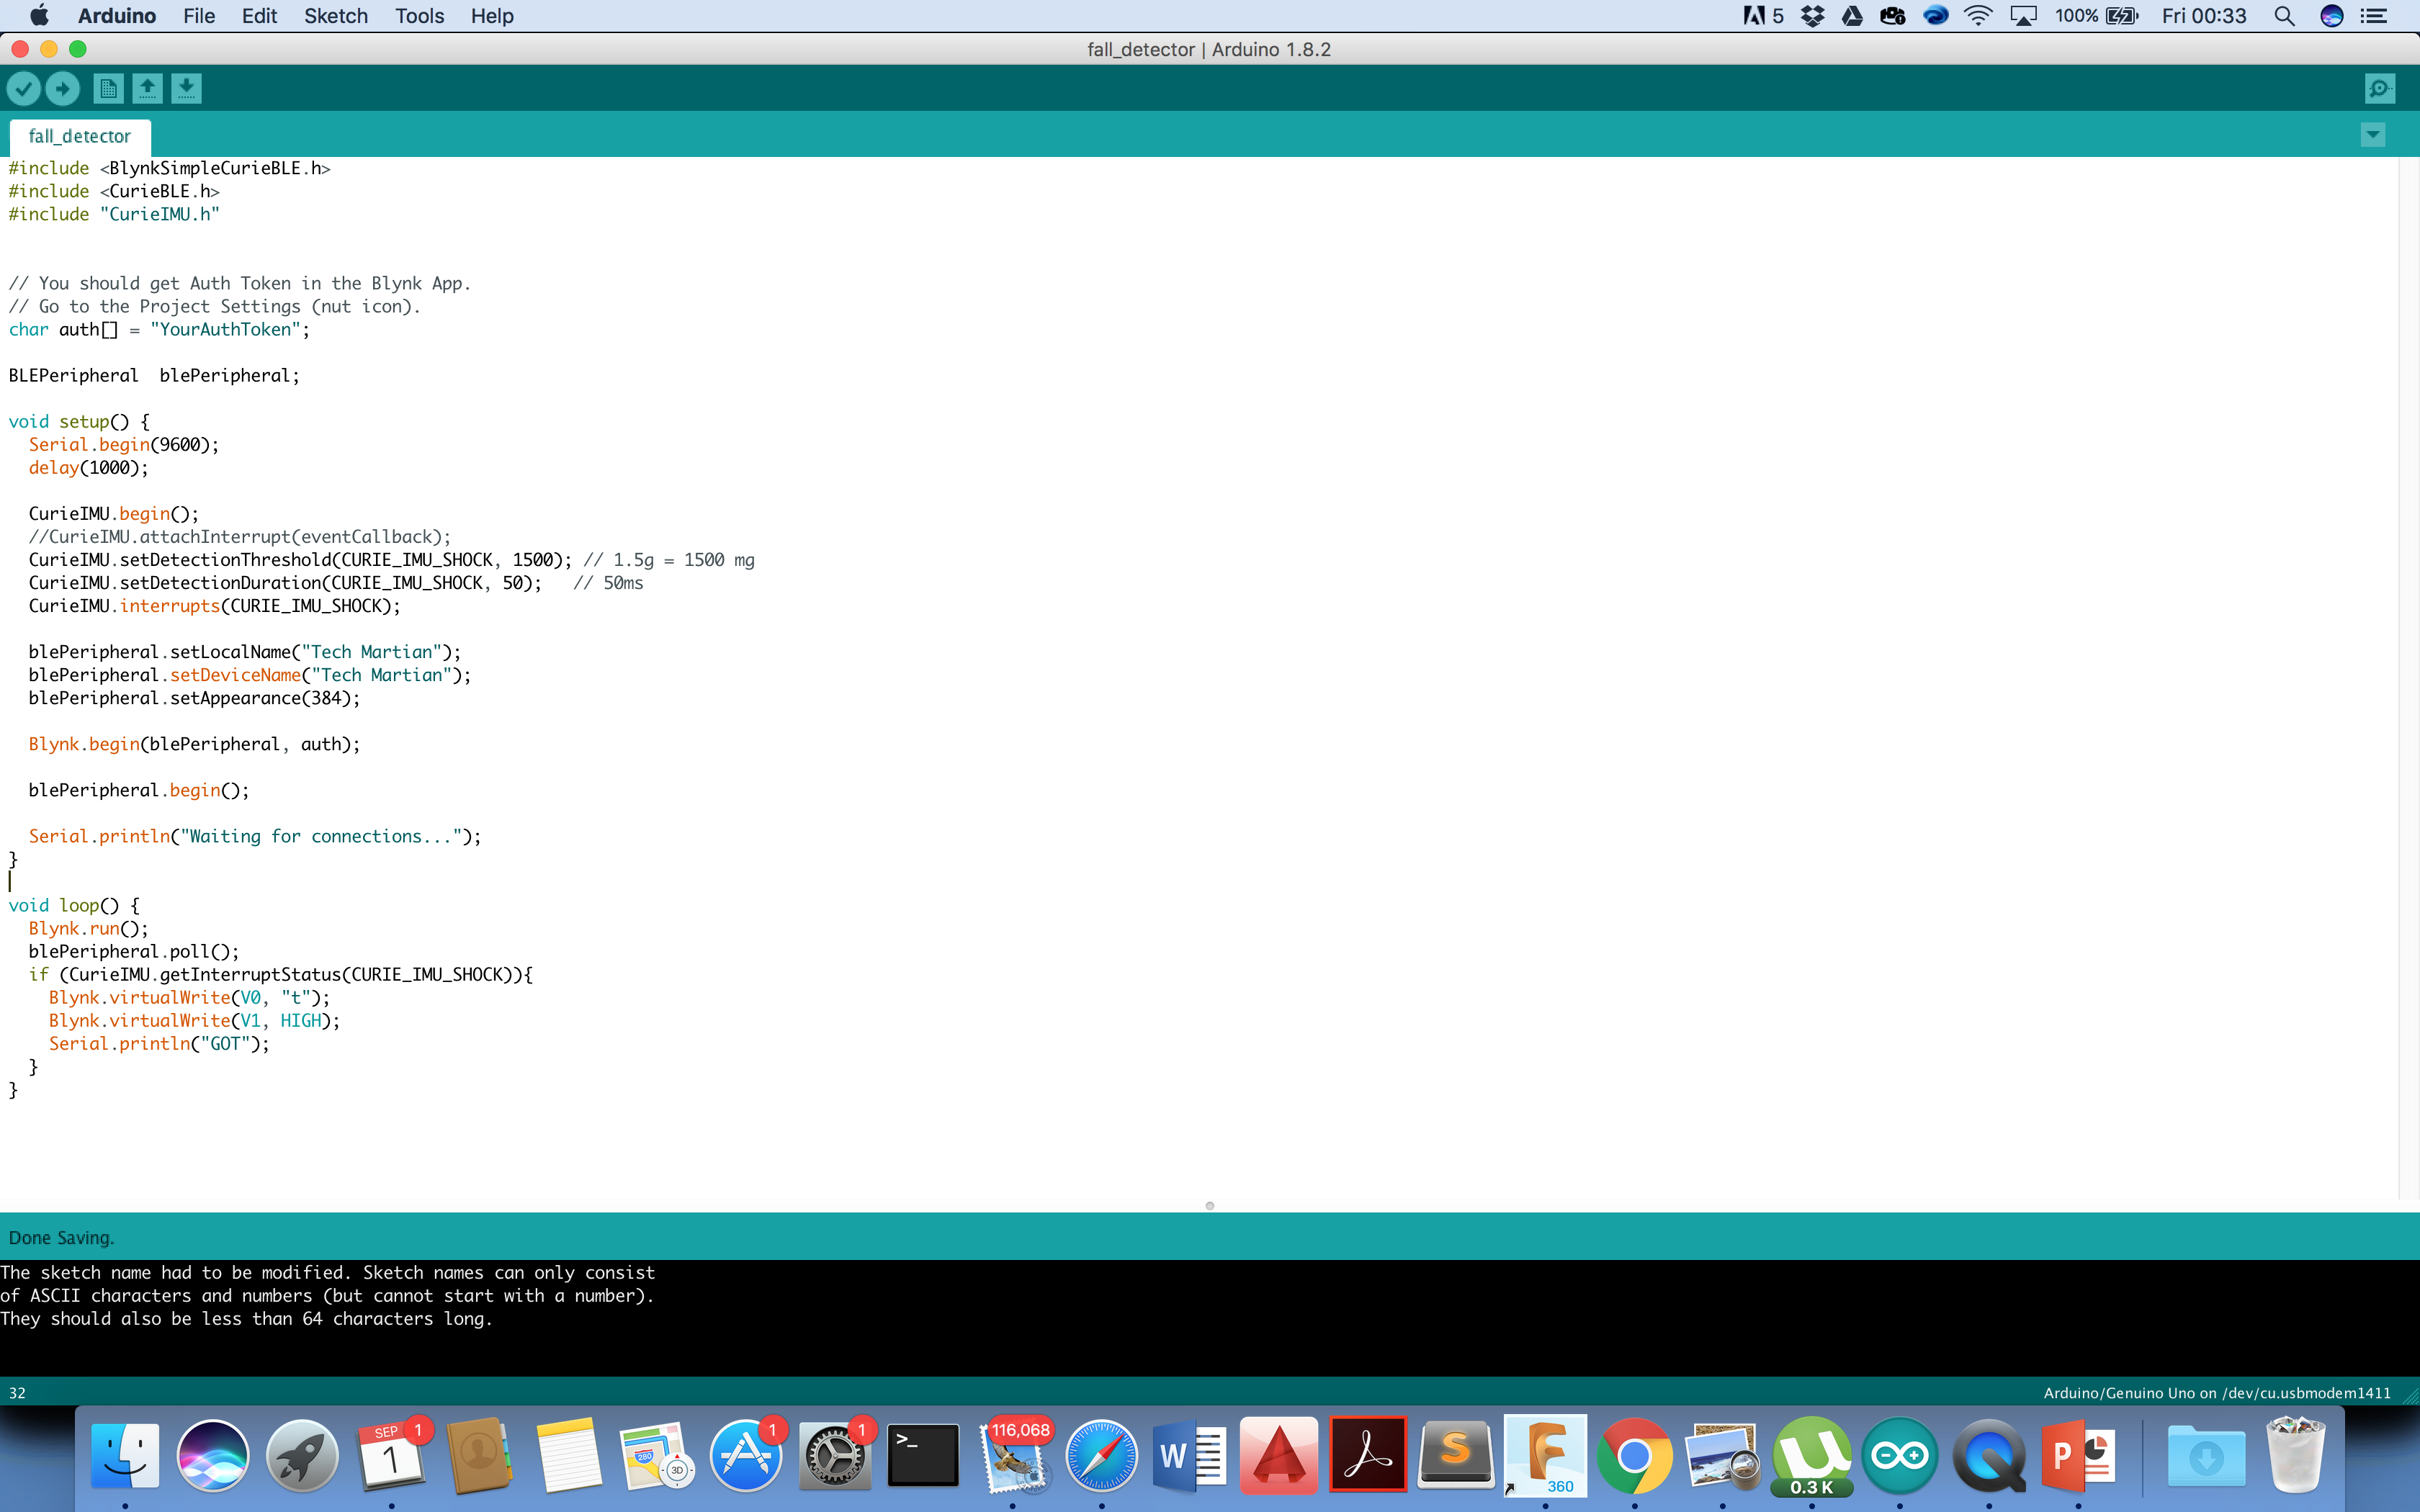Image resolution: width=2420 pixels, height=1512 pixels.
Task: Open the Arduino application menu
Action: [x=117, y=16]
